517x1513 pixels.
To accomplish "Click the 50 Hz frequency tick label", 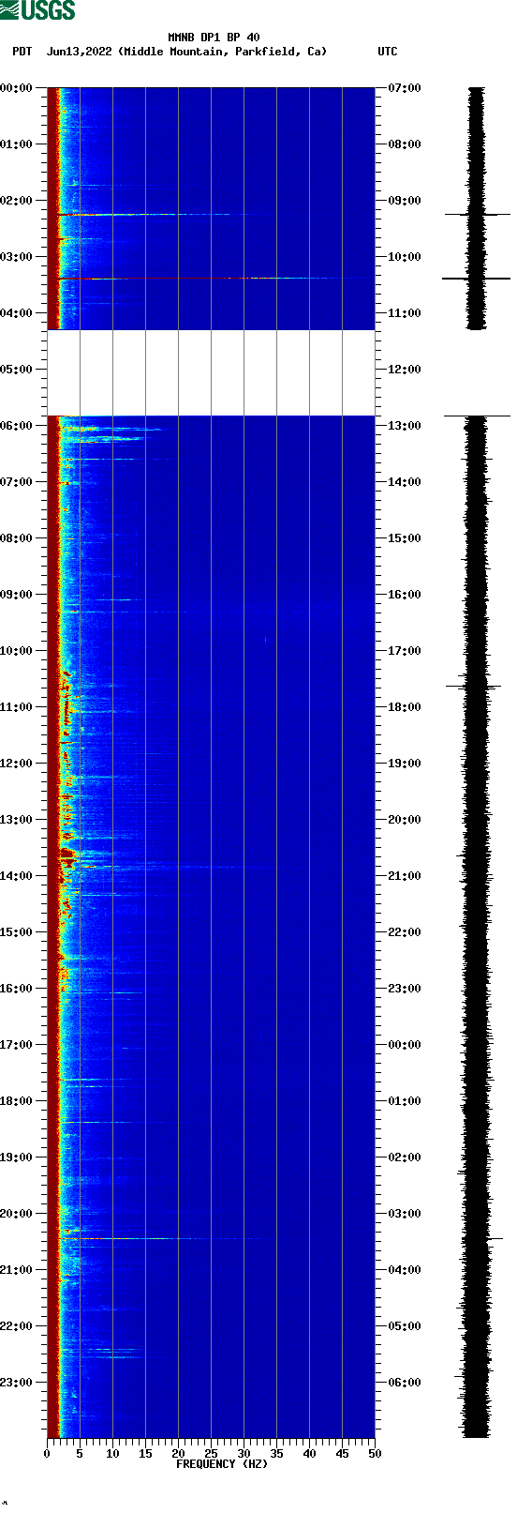I will 375,1454.
